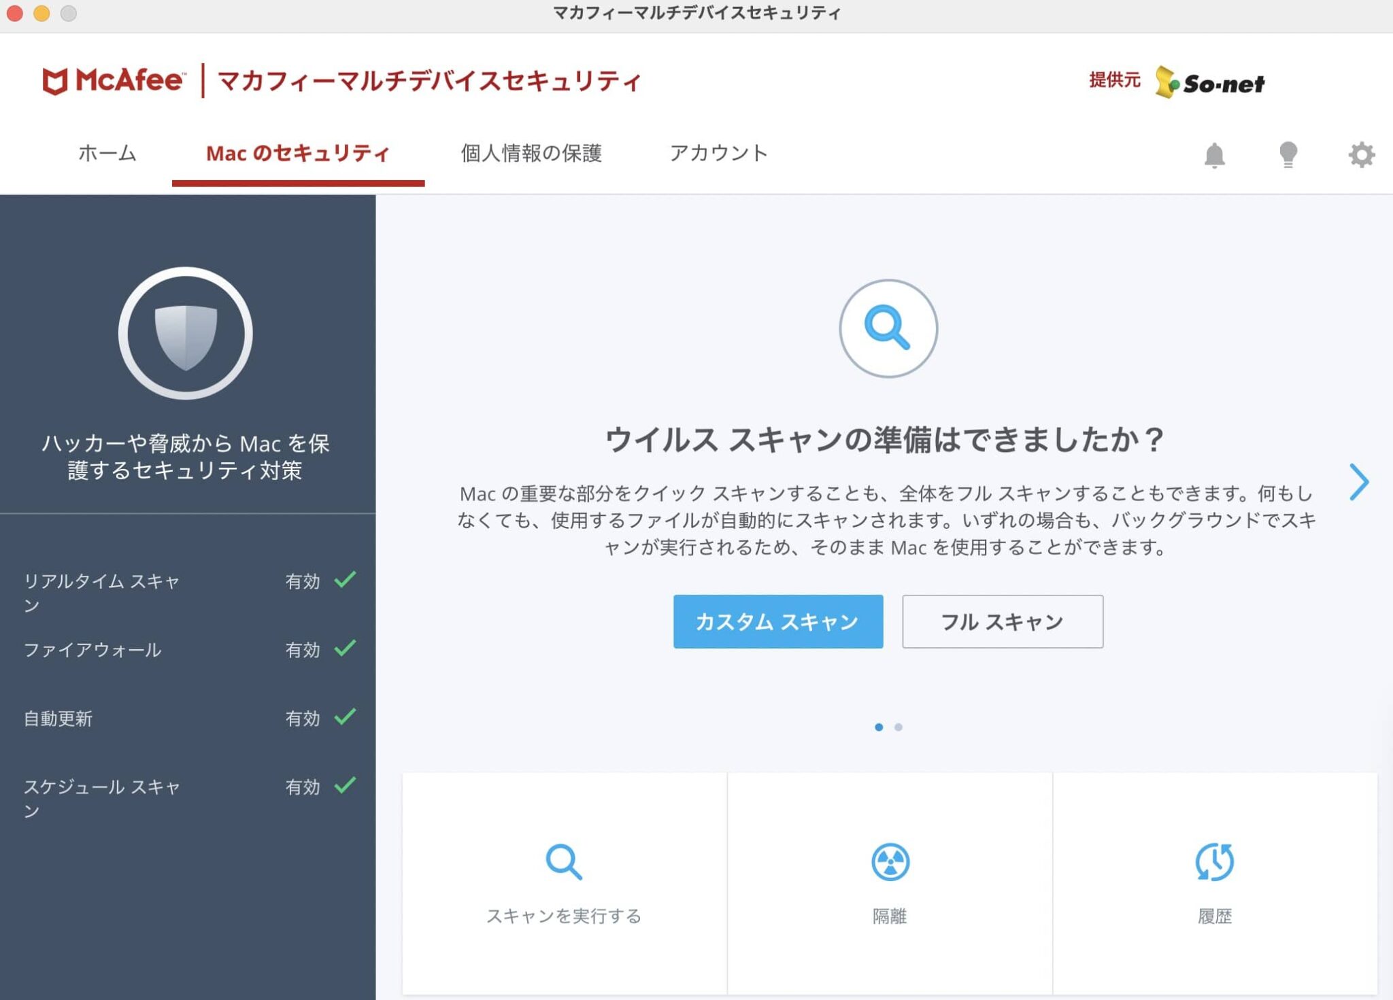The height and width of the screenshot is (1000, 1393).
Task: Select the Mac のセキュリティ tab
Action: pyautogui.click(x=298, y=153)
